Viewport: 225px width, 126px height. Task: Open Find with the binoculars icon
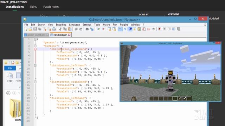coord(87,29)
